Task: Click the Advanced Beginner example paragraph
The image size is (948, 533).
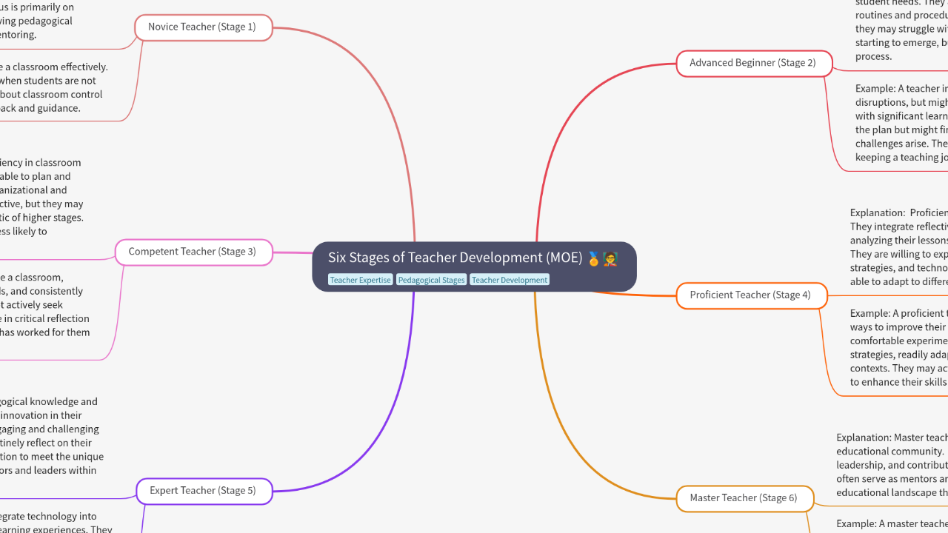Action: (x=901, y=123)
